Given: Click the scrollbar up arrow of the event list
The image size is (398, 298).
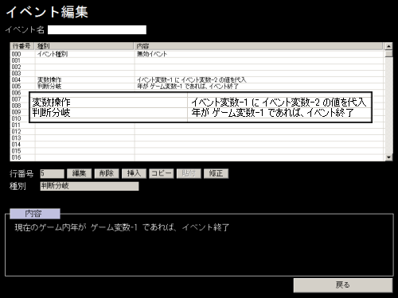Looking at the screenshot, I should (x=388, y=46).
